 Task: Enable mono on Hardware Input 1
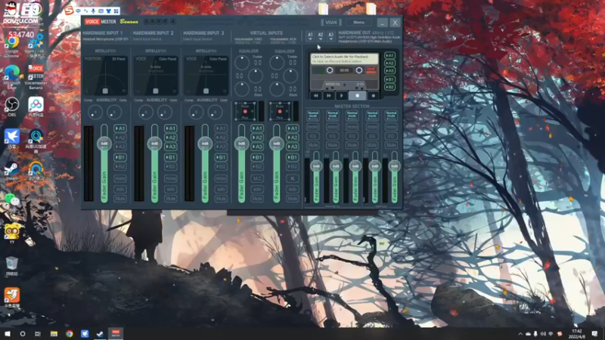tap(120, 179)
